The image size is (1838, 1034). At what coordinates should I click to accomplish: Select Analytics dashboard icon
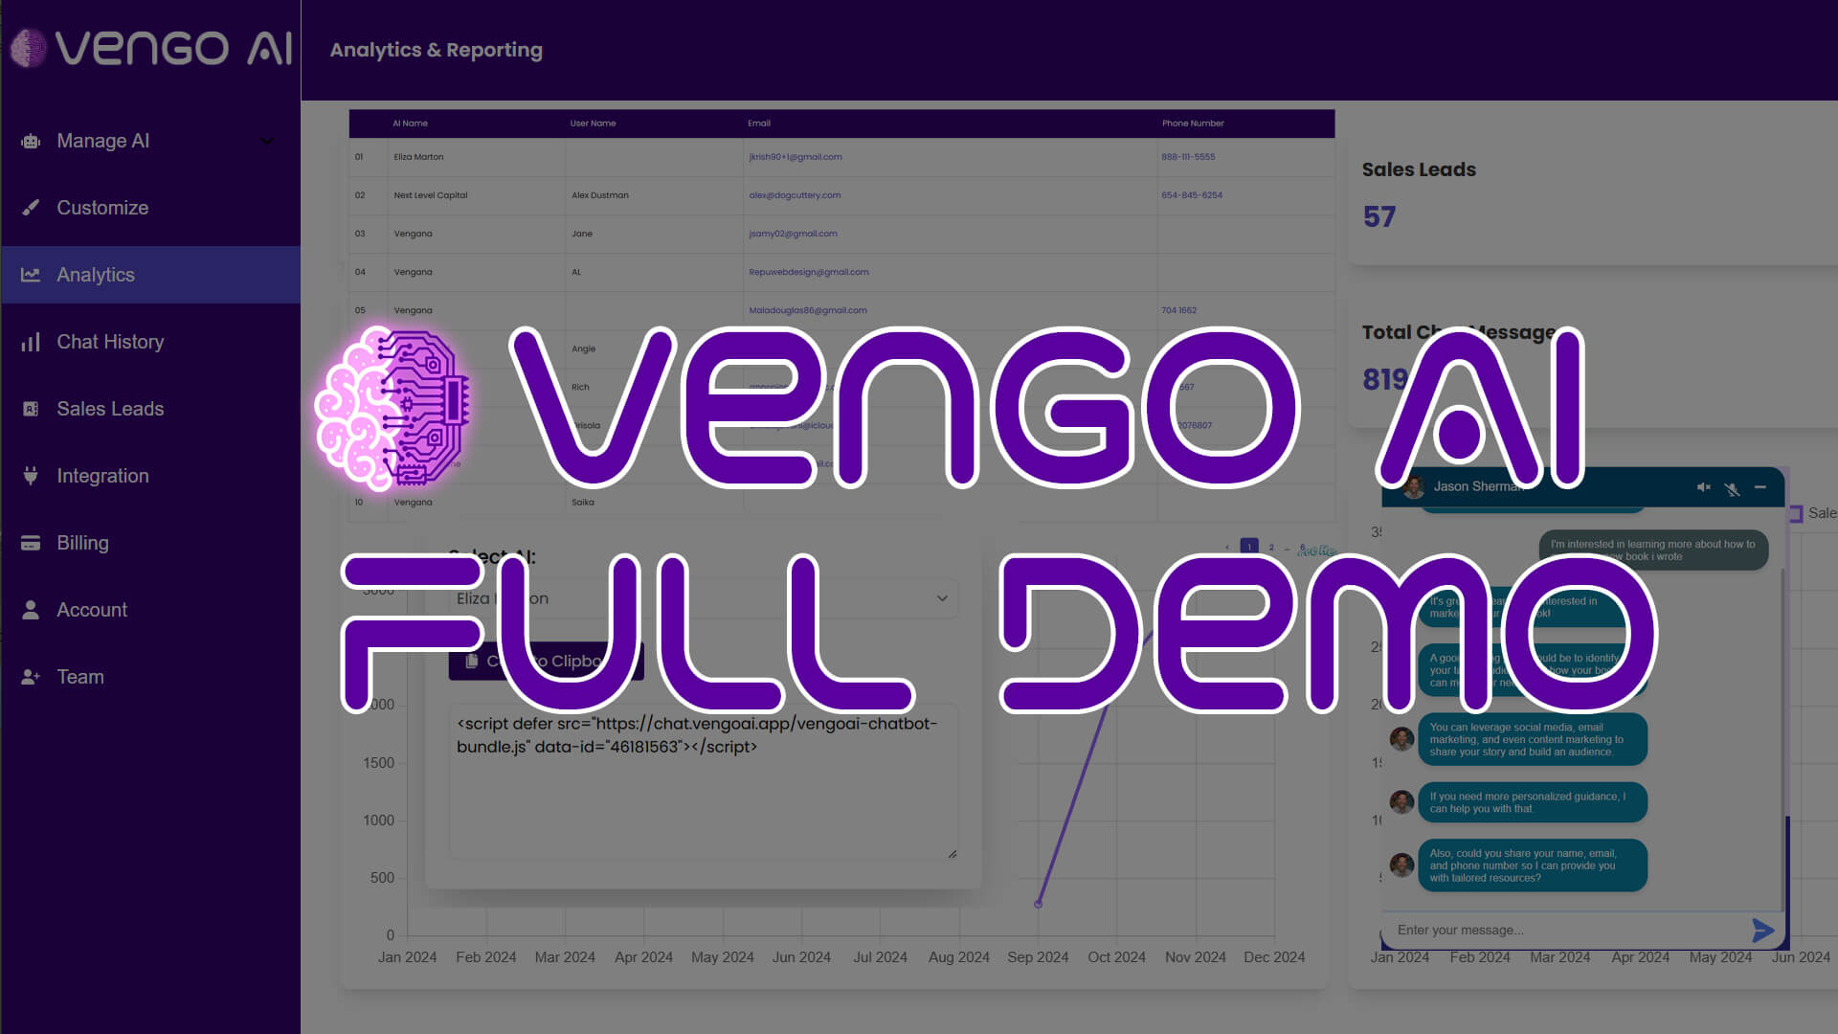[32, 274]
